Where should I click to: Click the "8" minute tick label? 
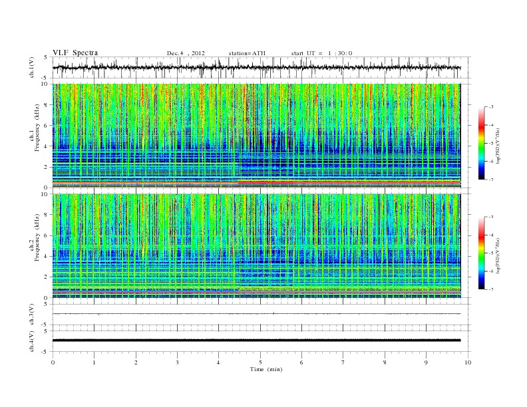pyautogui.click(x=385, y=362)
